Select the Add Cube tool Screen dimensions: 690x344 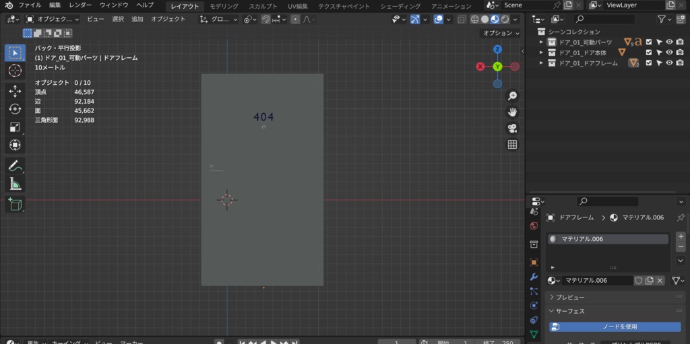coord(15,205)
